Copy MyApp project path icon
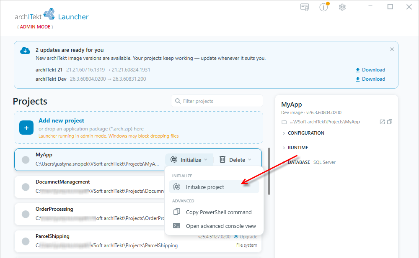 pos(390,122)
